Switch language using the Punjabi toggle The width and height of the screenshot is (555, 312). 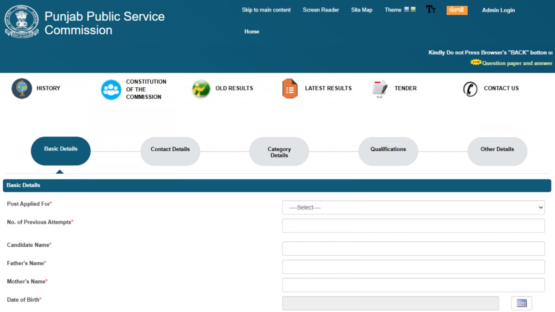[457, 10]
